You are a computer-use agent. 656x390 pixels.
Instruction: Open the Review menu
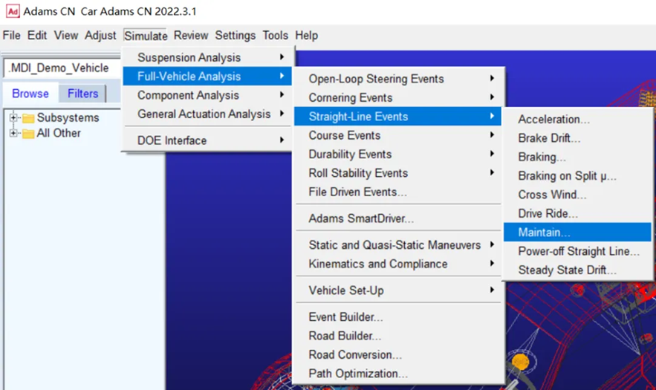tap(191, 36)
